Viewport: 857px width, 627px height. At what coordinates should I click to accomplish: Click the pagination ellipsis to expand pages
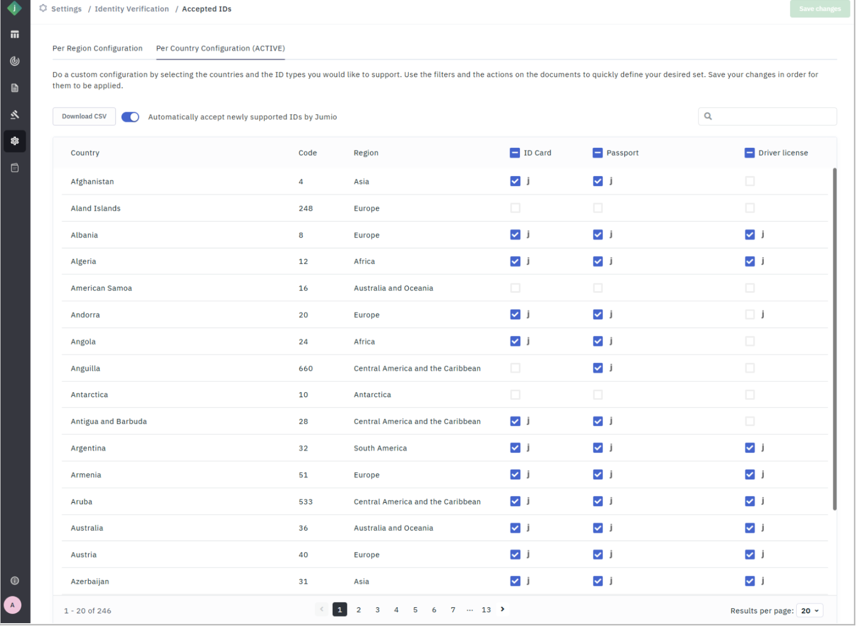(x=470, y=611)
